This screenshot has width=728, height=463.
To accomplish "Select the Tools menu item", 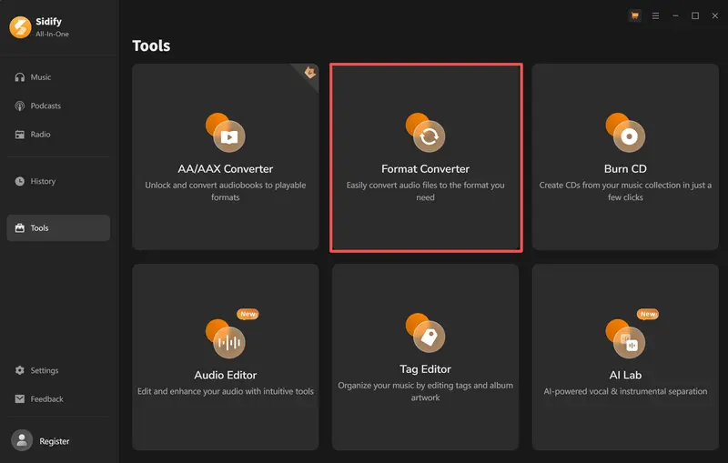I will click(x=58, y=227).
